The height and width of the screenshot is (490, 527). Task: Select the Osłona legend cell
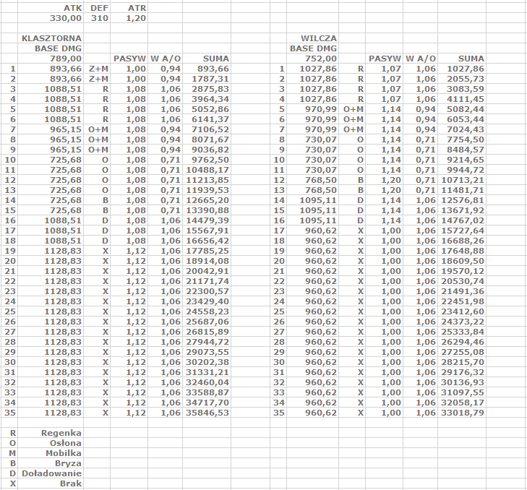[64, 443]
